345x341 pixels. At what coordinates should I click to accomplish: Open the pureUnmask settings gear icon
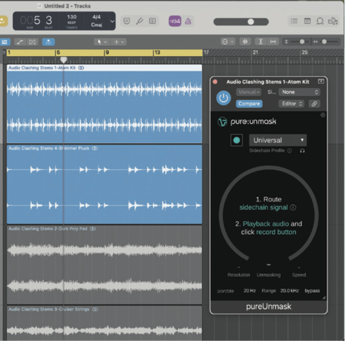[x=322, y=114]
